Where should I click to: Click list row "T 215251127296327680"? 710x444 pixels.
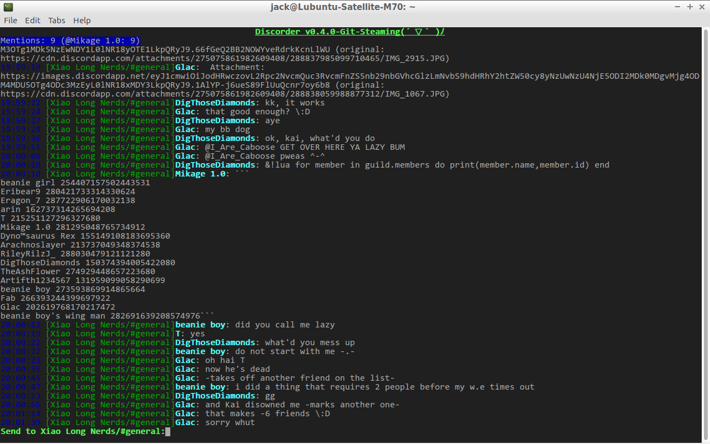tap(50, 218)
